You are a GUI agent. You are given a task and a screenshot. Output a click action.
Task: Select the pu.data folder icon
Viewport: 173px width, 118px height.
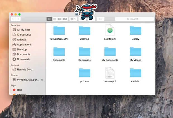85,73
